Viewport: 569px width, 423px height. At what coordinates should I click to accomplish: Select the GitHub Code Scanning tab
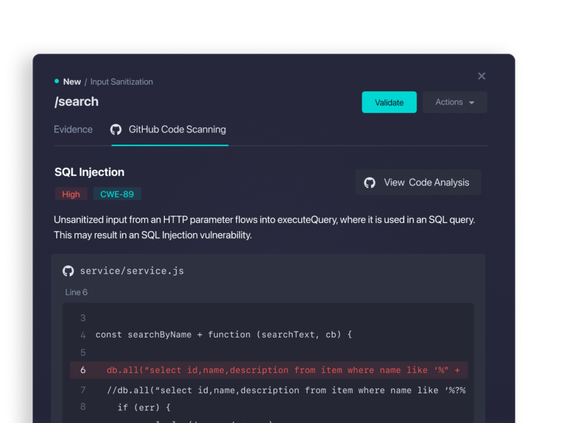pos(170,130)
